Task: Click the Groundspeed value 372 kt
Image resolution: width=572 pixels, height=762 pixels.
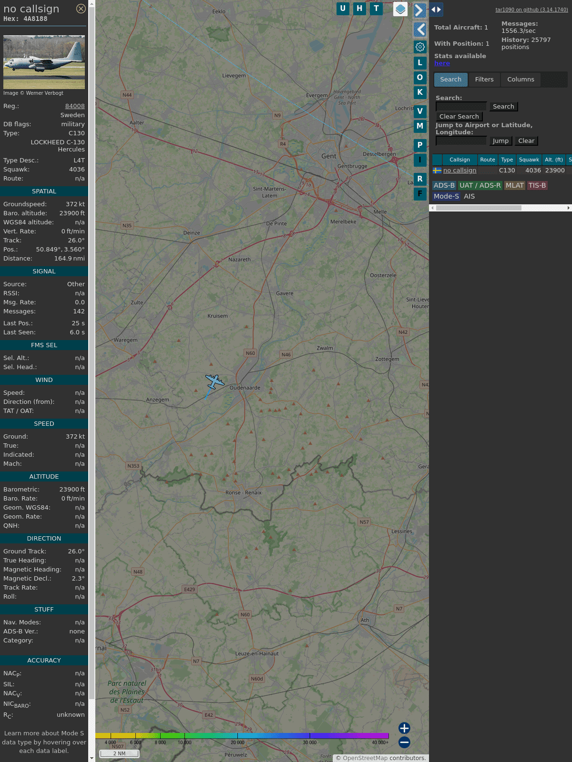Action: tap(75, 204)
